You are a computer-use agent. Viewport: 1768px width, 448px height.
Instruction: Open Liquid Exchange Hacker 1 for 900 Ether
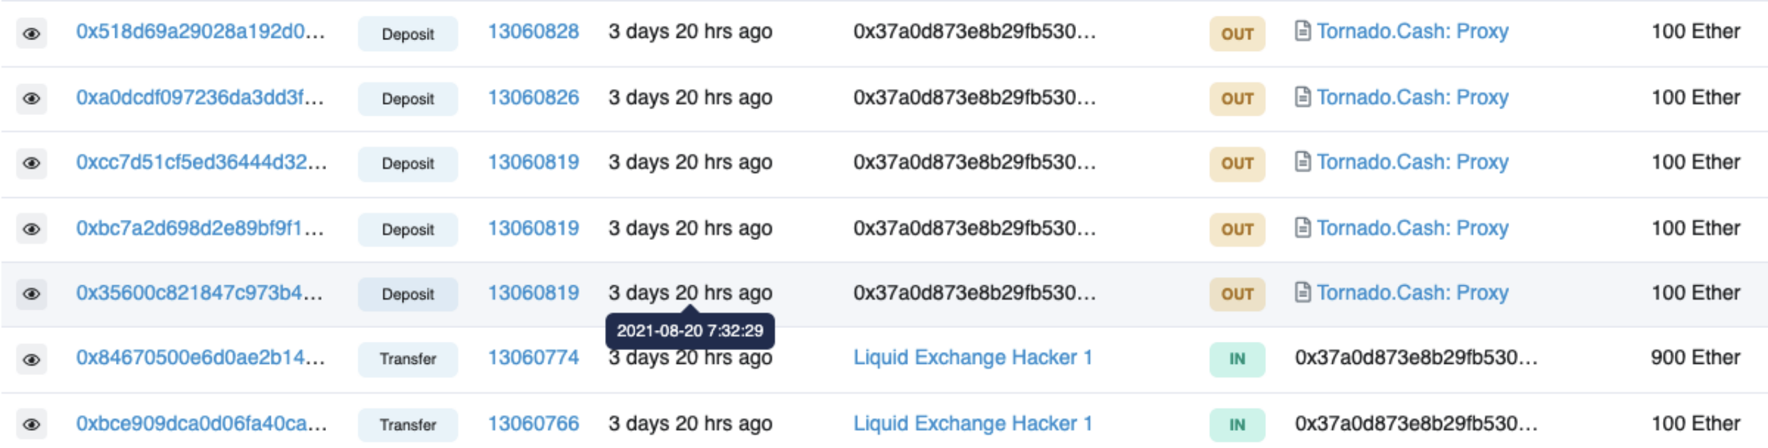[972, 358]
